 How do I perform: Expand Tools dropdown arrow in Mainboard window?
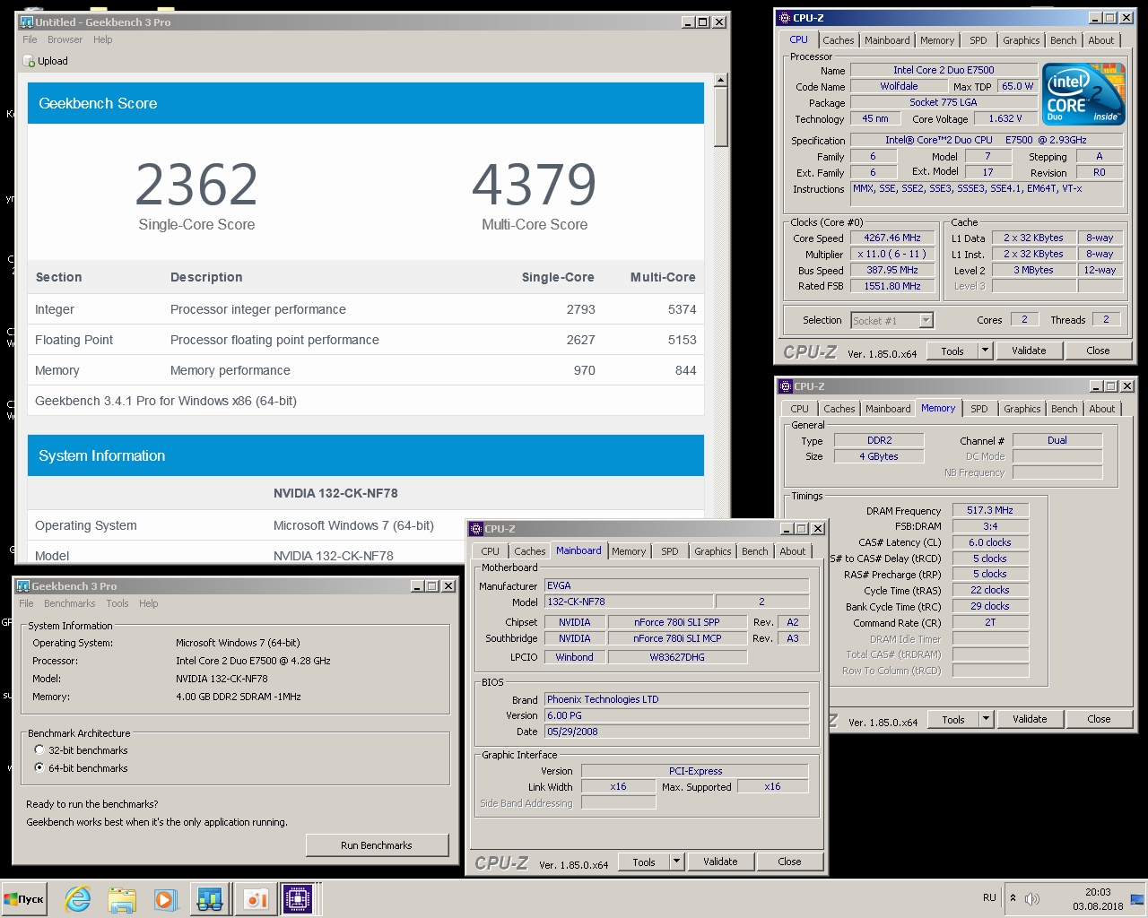coord(676,862)
